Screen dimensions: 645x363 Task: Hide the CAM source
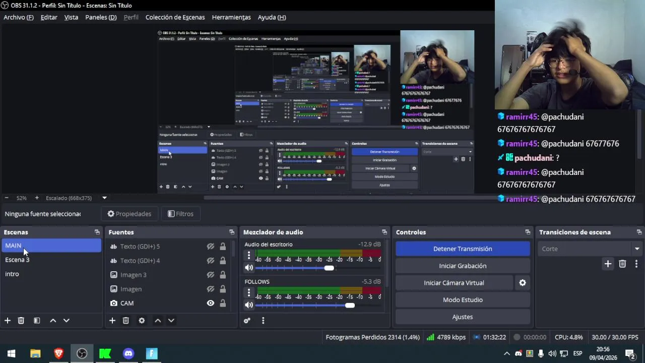[x=211, y=303]
